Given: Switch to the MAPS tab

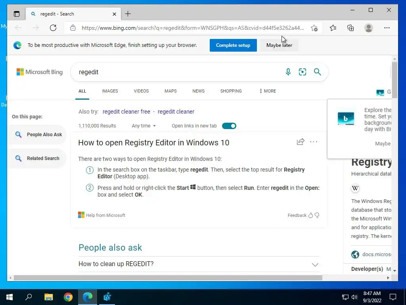Looking at the screenshot, I should pos(170,91).
